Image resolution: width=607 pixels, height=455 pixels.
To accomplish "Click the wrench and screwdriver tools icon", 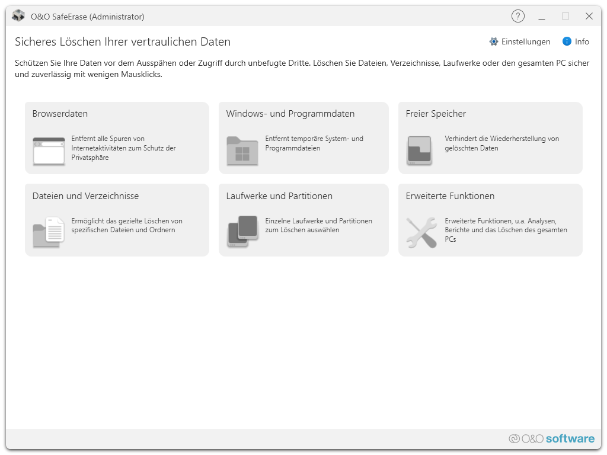I will point(421,232).
